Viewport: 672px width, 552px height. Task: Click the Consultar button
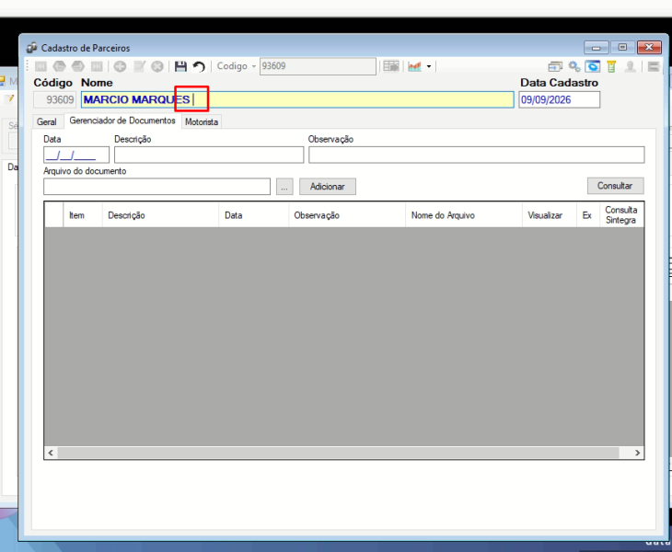tap(615, 186)
